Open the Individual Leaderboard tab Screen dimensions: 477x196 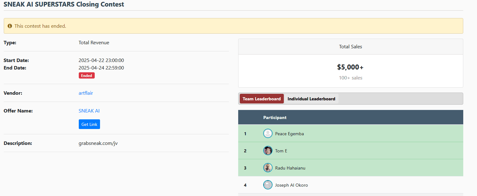[311, 99]
